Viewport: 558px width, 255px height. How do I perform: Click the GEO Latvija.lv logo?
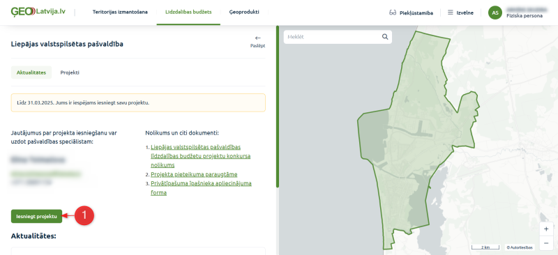[x=38, y=12]
